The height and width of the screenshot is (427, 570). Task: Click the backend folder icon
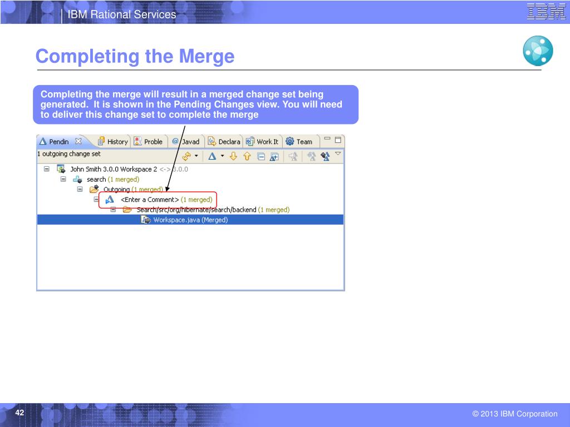(127, 210)
